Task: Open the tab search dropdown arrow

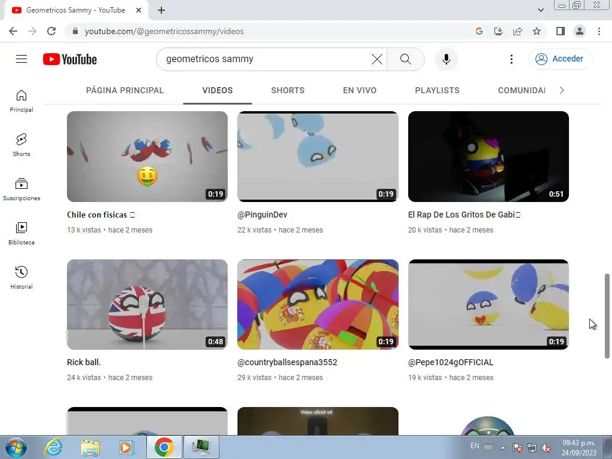Action: (x=540, y=10)
